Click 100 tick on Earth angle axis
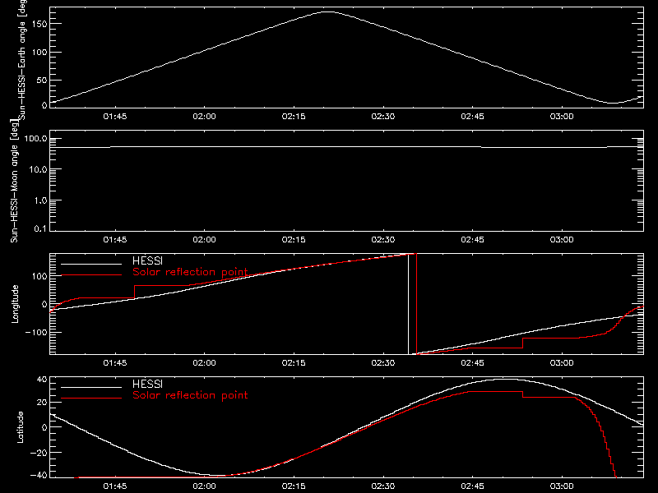 pyautogui.click(x=39, y=52)
